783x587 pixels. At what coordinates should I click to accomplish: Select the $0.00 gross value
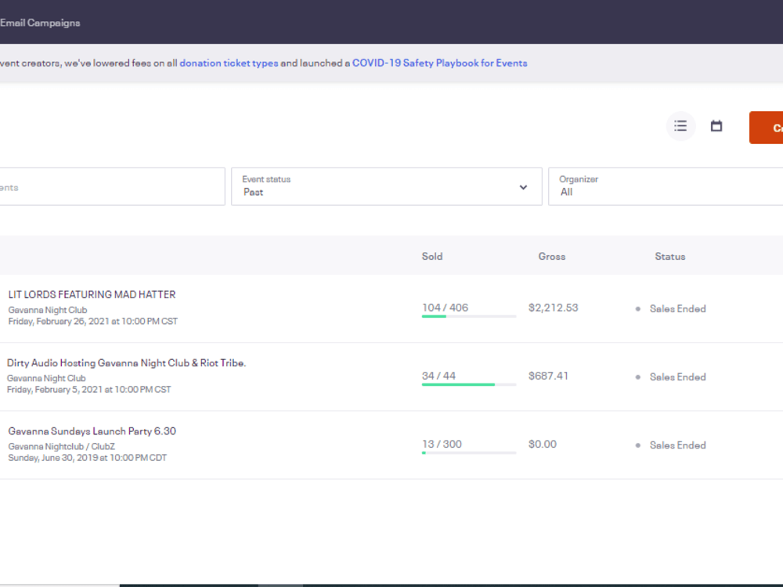543,445
